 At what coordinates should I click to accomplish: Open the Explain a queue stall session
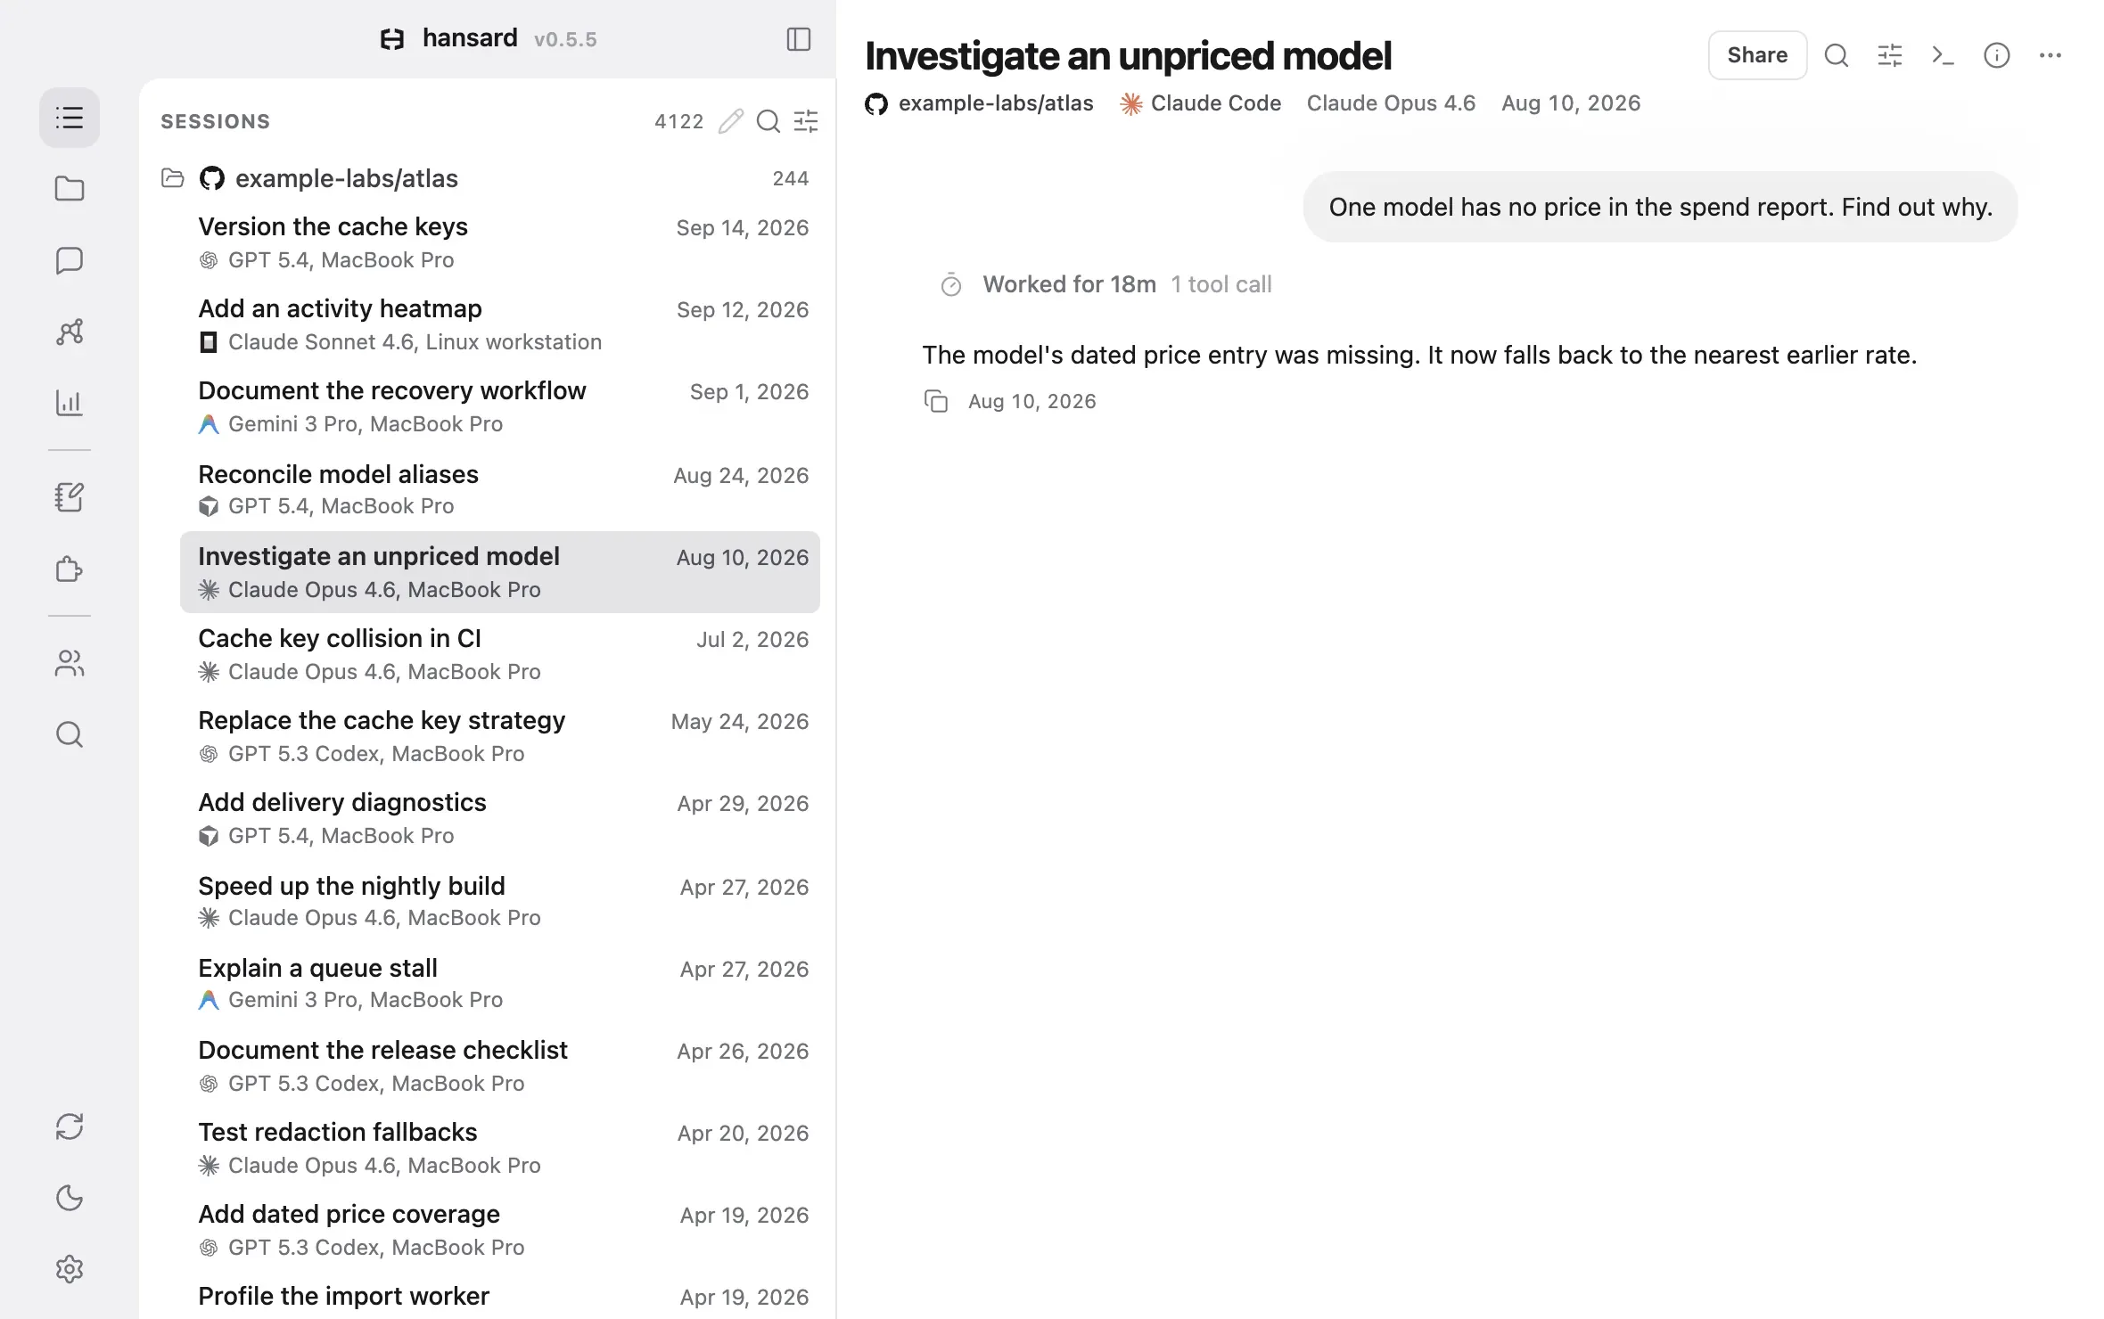(500, 983)
